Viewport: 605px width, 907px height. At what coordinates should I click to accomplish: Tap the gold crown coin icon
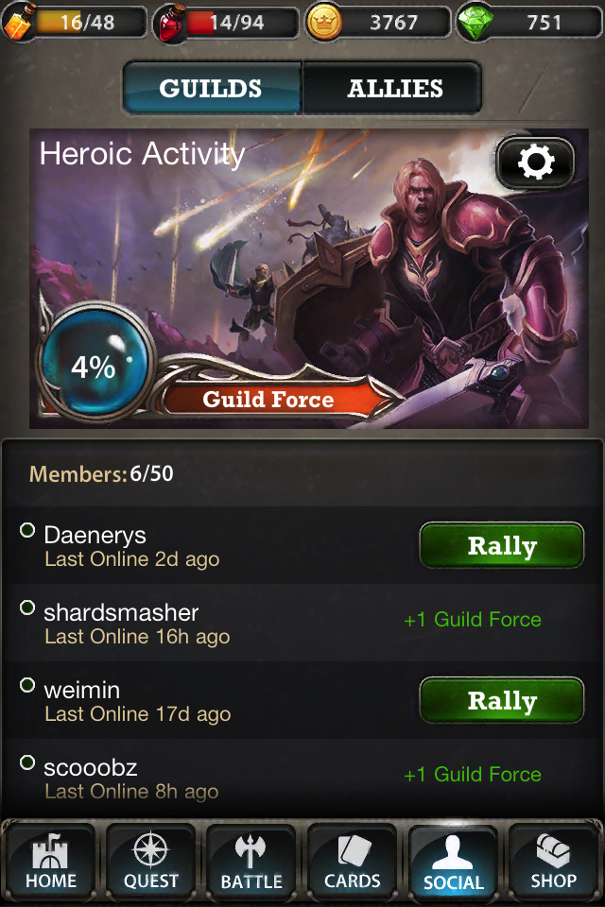pos(323,23)
